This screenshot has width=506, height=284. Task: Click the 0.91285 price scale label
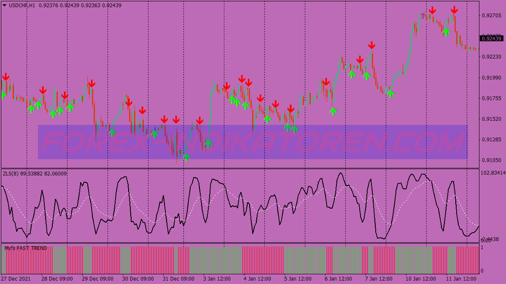pyautogui.click(x=492, y=139)
